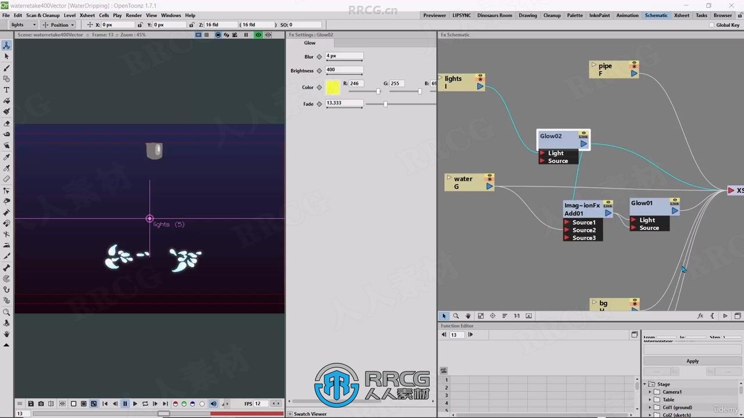The height and width of the screenshot is (418, 744).
Task: Expand the Col1 (ground) tree item
Action: coord(650,408)
